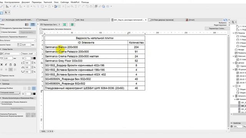Image resolution: width=246 pixels, height=138 pixels.
Task: Open the Teamwork menu
Action: click(48, 2)
